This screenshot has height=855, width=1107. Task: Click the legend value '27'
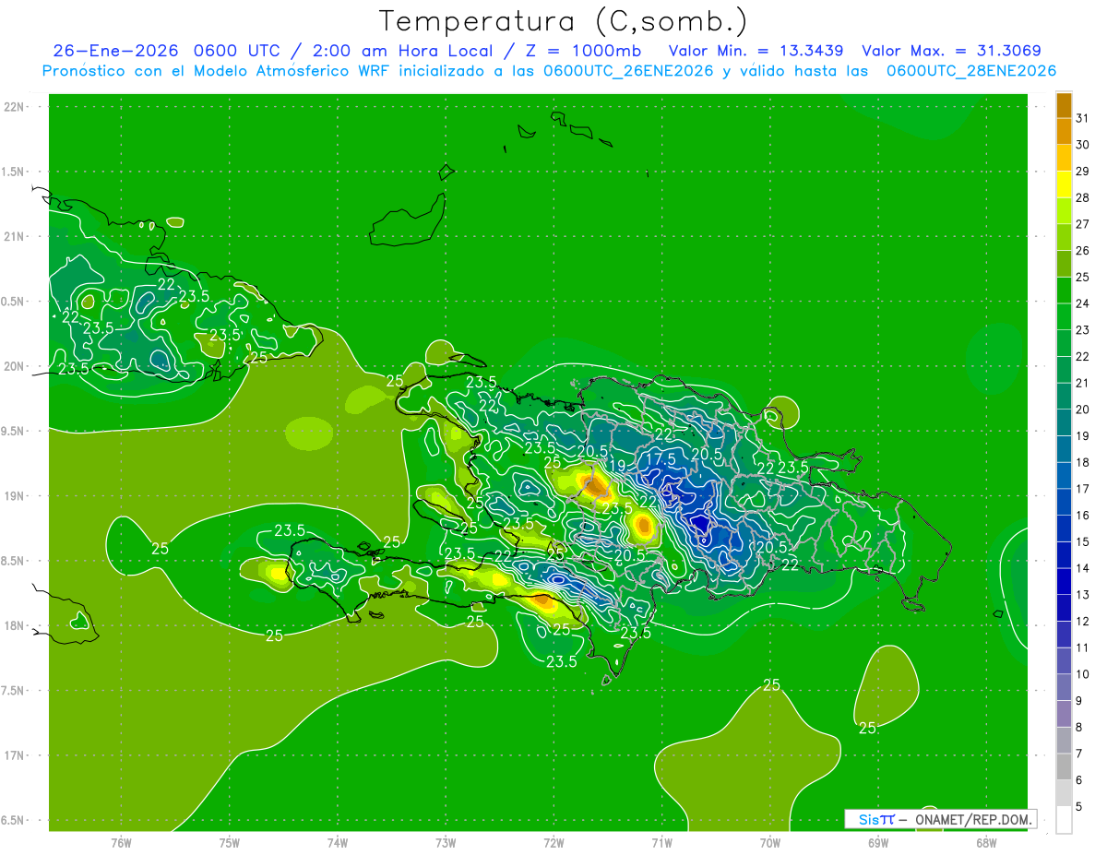[1083, 224]
